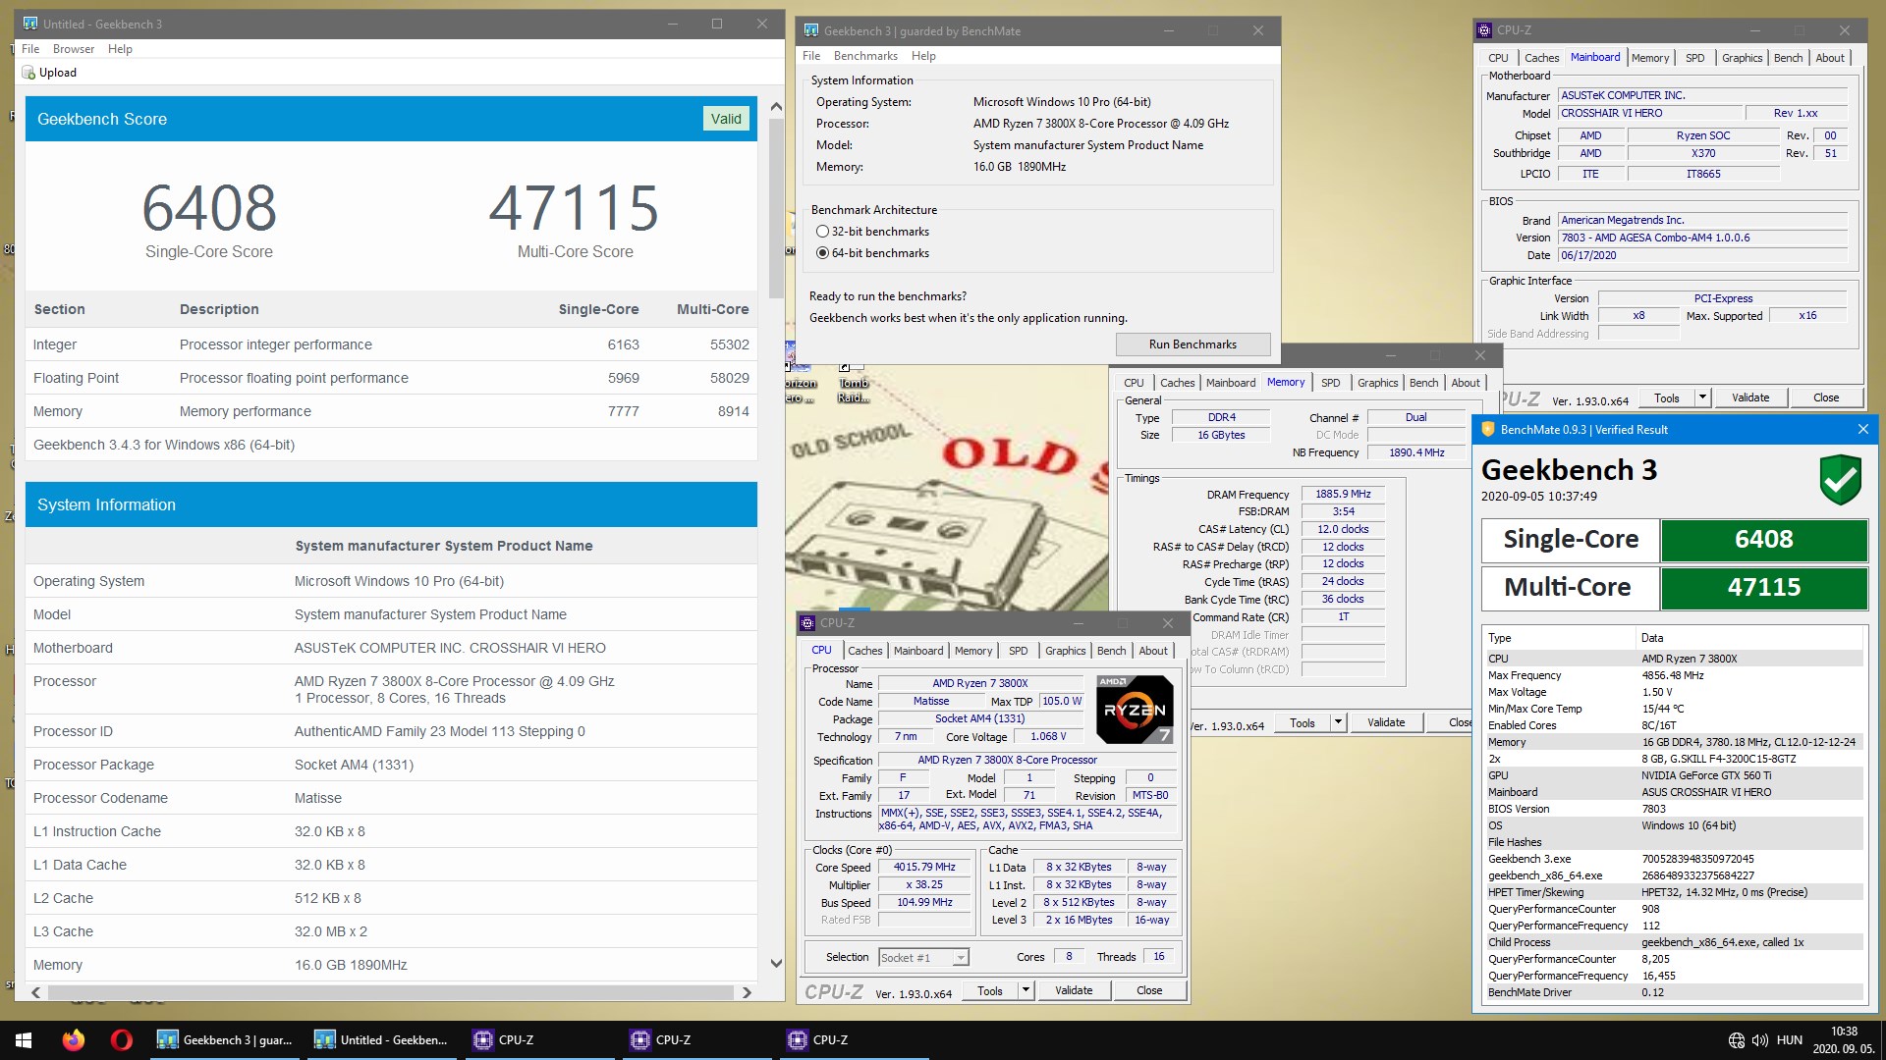Open About tab in CPU-Z Mainboard window

point(1829,58)
